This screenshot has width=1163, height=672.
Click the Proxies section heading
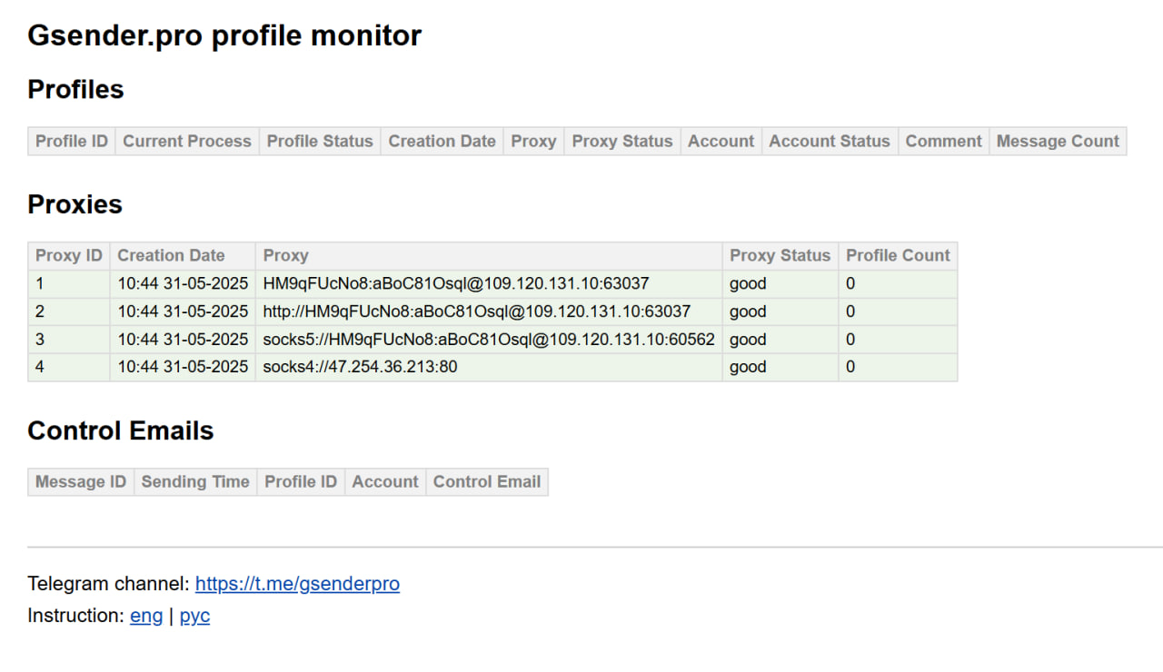75,204
